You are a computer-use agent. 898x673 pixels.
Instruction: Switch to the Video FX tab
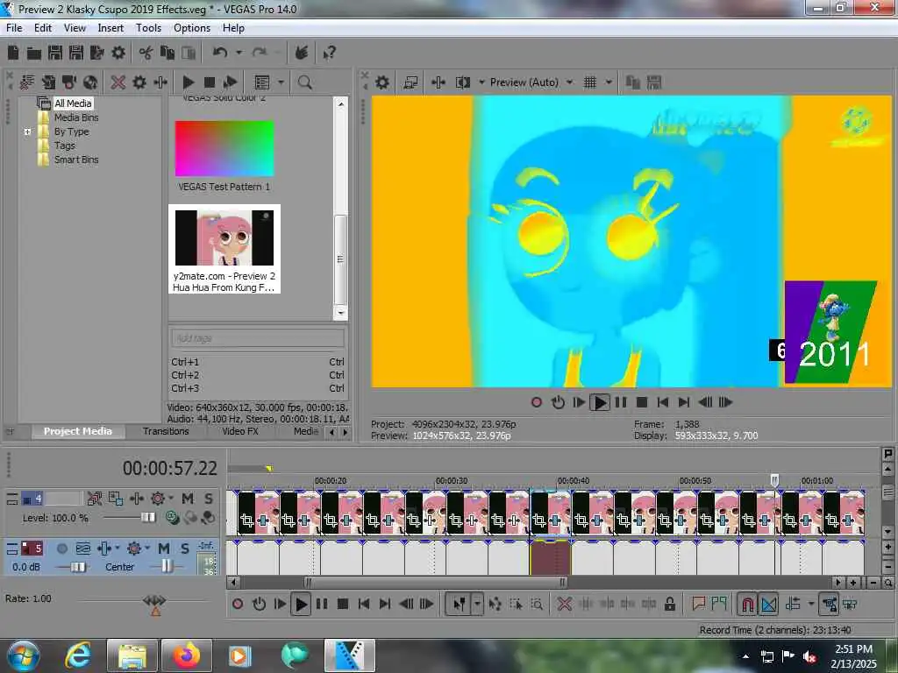(x=240, y=431)
